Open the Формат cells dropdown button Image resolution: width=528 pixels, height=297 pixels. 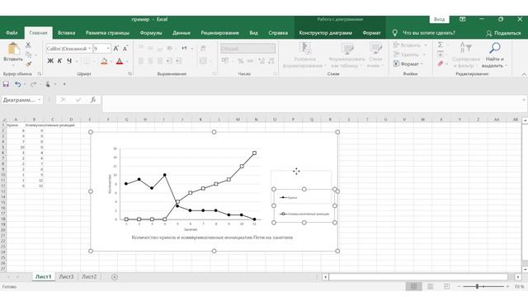[408, 64]
